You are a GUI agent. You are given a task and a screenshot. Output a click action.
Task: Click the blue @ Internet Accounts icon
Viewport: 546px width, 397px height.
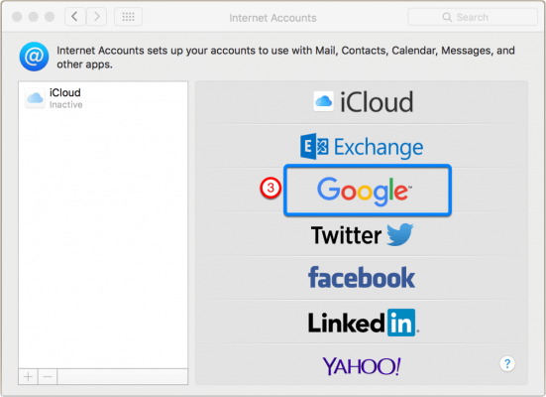[x=34, y=57]
